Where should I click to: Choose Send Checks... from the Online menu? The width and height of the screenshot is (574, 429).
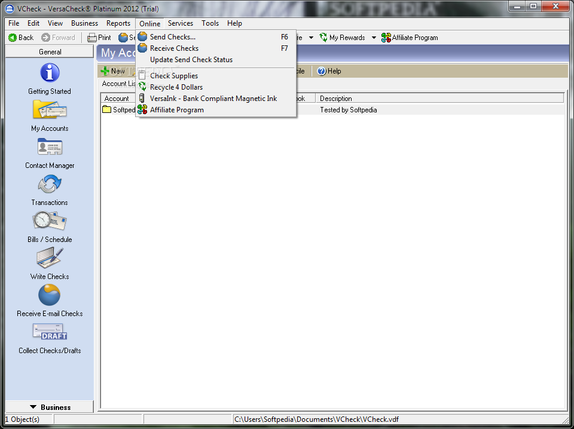[x=216, y=37]
